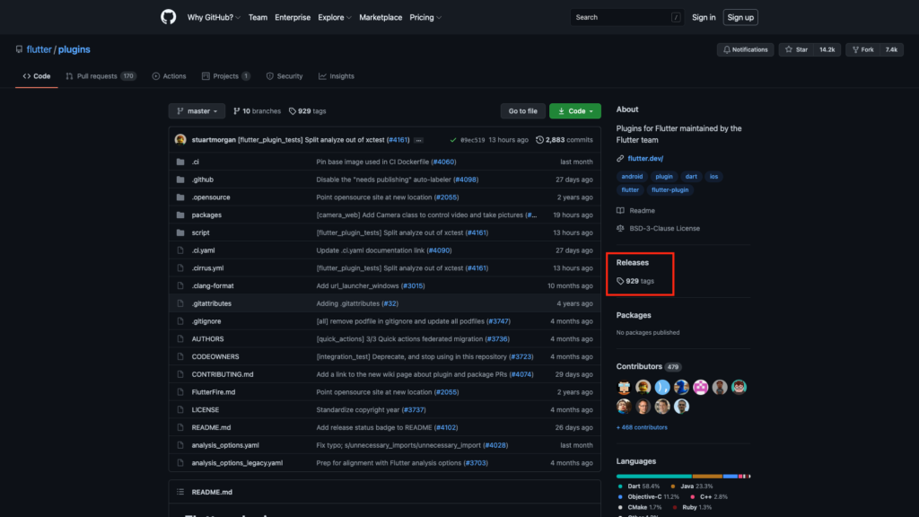Screen dimensions: 919x517
Task: Open the green Code download dropdown
Action: click(575, 110)
